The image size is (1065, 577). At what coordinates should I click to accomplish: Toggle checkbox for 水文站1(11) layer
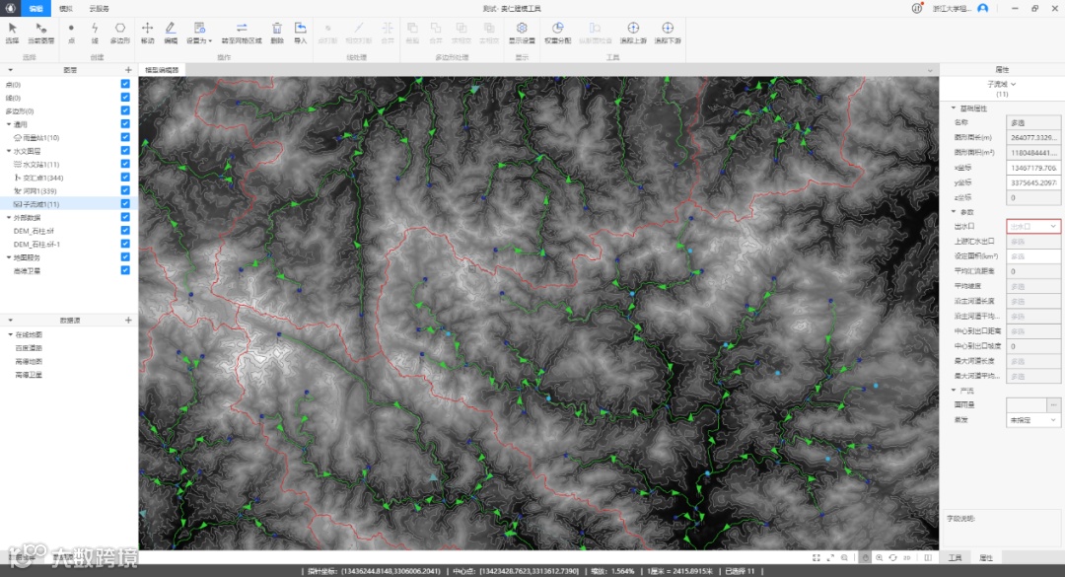pos(125,164)
